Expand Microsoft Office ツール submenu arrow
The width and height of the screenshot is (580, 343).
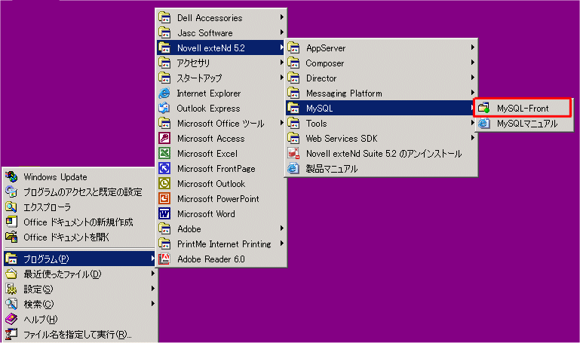tap(282, 123)
